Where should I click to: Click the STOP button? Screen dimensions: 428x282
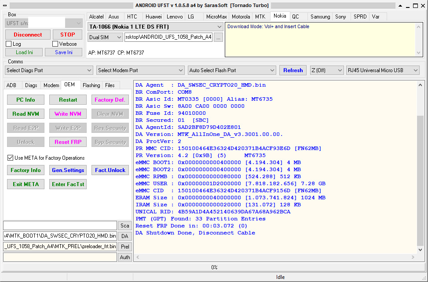(x=67, y=35)
